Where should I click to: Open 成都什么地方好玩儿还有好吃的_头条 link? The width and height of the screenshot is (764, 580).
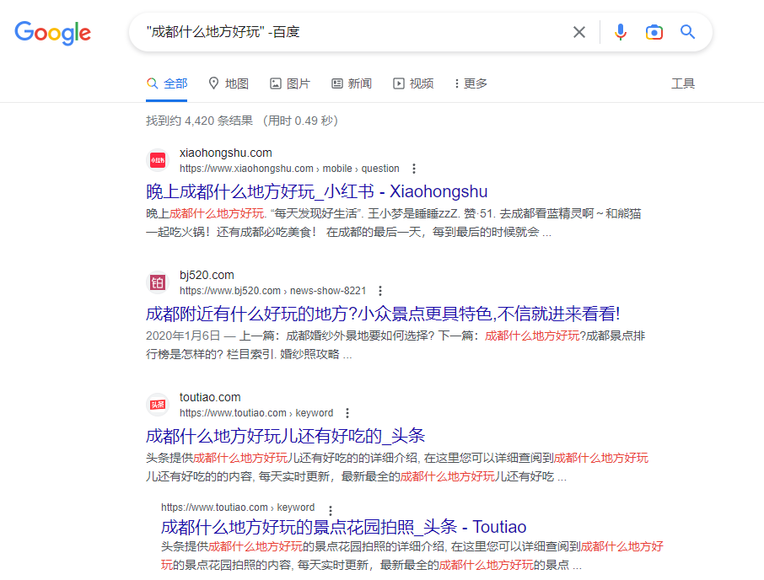[286, 436]
